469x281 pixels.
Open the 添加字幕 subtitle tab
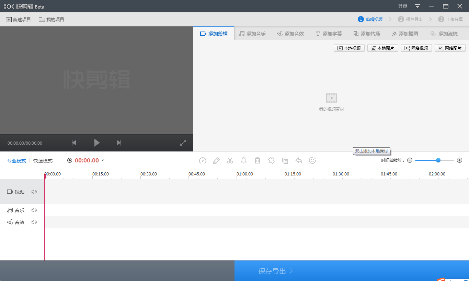(329, 34)
